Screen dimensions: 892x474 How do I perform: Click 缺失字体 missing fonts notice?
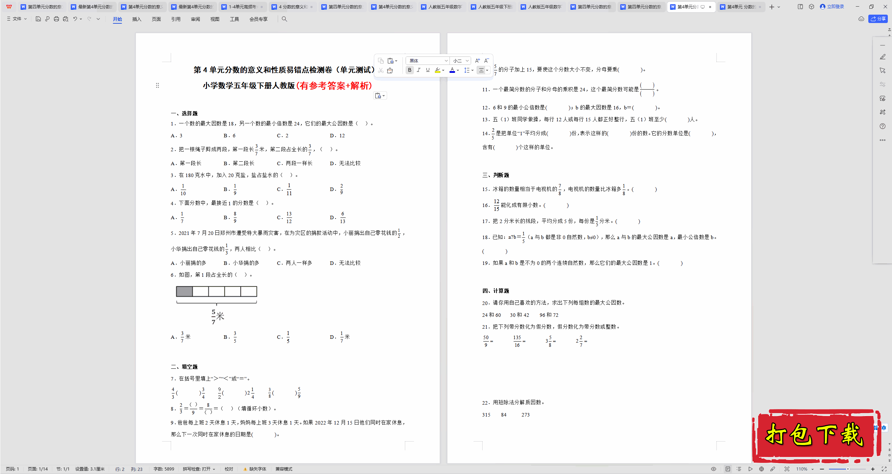pos(255,469)
